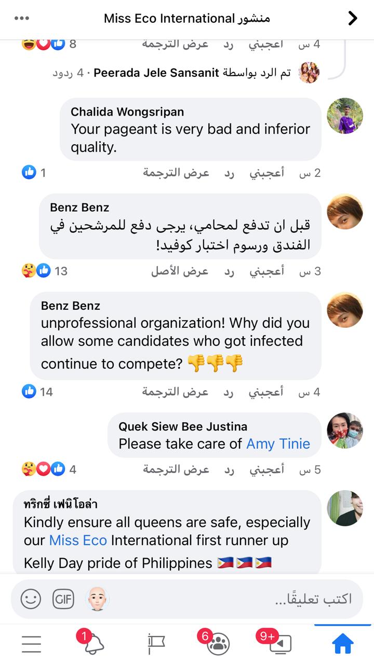
Task: Open the Pages flag tab
Action: tap(156, 643)
